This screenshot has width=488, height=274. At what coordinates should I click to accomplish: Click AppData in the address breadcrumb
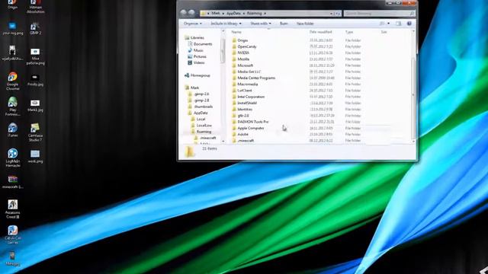233,14
